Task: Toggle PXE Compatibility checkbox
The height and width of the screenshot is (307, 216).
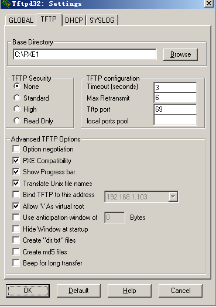Action: coord(16,161)
